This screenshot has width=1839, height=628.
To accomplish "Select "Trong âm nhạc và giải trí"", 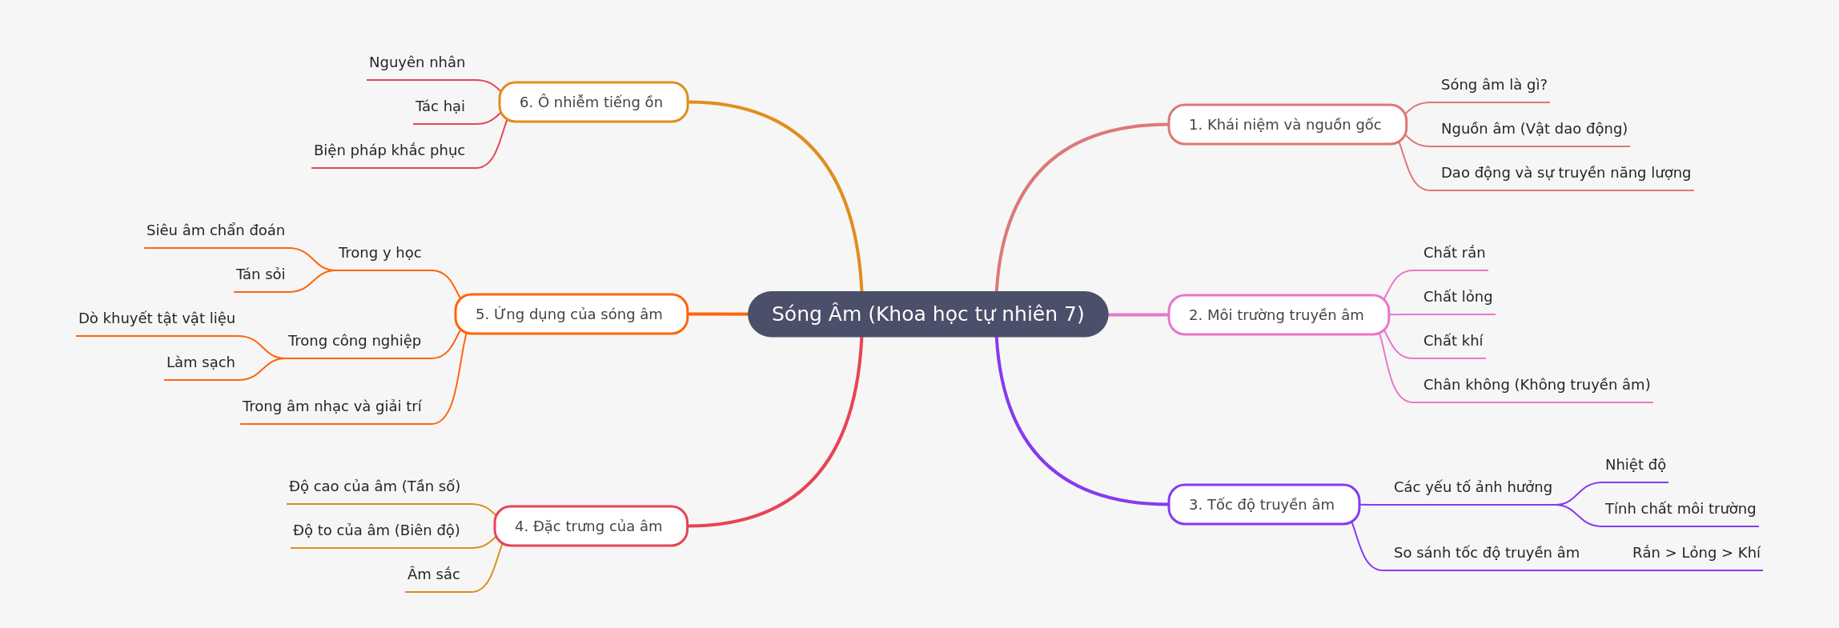I will [331, 406].
